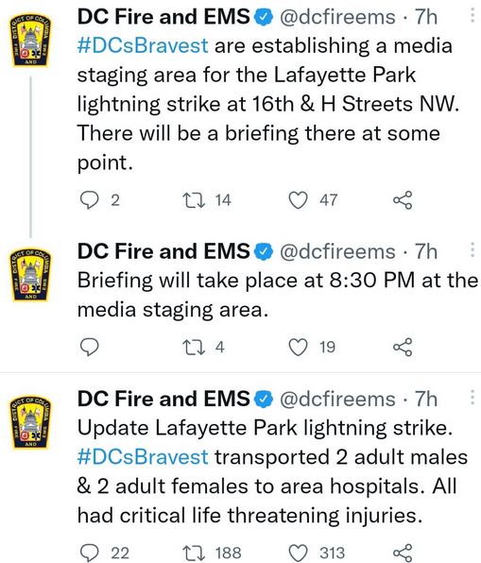Image resolution: width=481 pixels, height=563 pixels.
Task: Share the 8:30 PM briefing tweet
Action: [403, 347]
